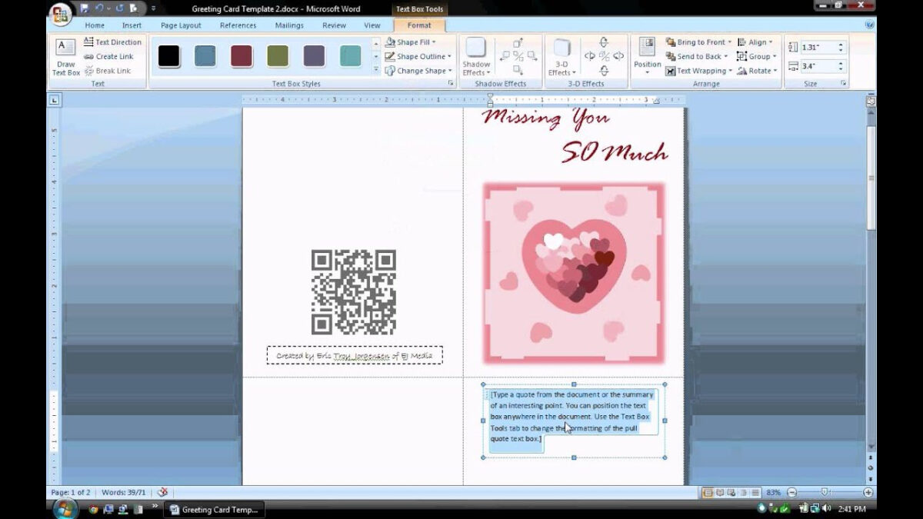Open the Mailings ribbon tab
This screenshot has height=519, width=923.
tap(289, 25)
